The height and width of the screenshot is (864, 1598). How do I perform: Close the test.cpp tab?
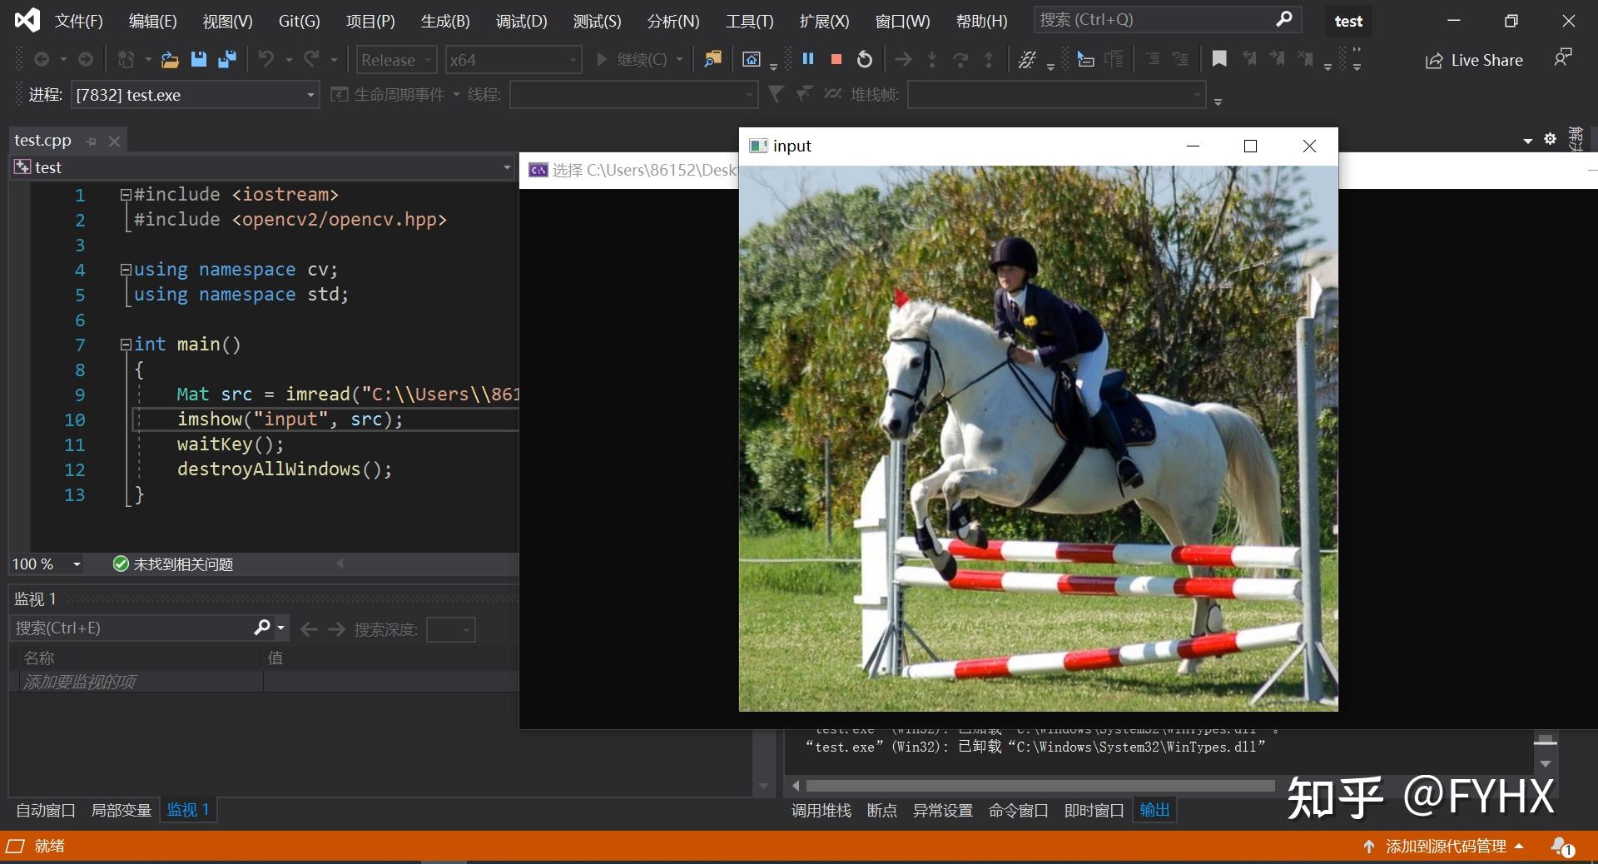(x=115, y=142)
